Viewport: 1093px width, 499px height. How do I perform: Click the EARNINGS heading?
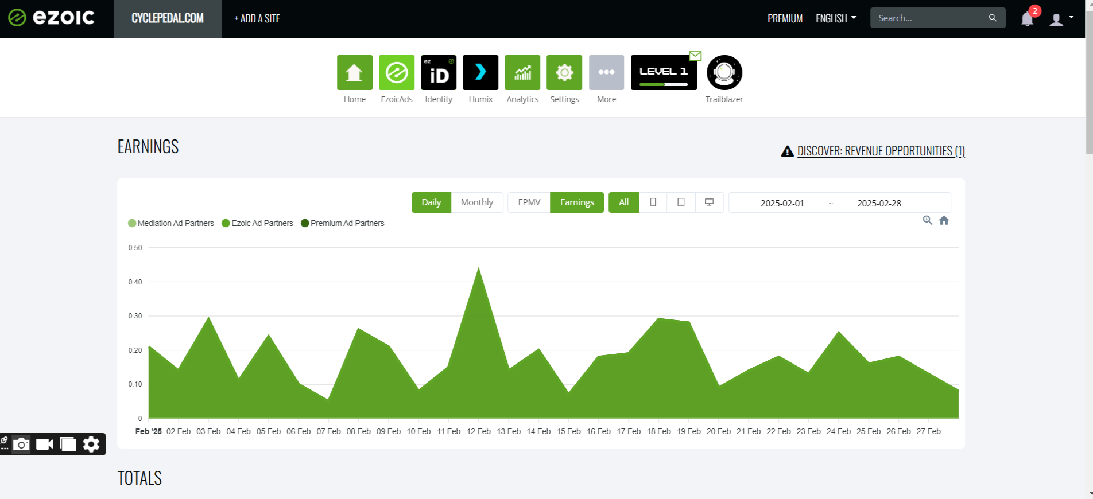(148, 147)
